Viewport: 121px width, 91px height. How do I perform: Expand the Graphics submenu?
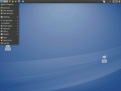pyautogui.click(x=9, y=23)
